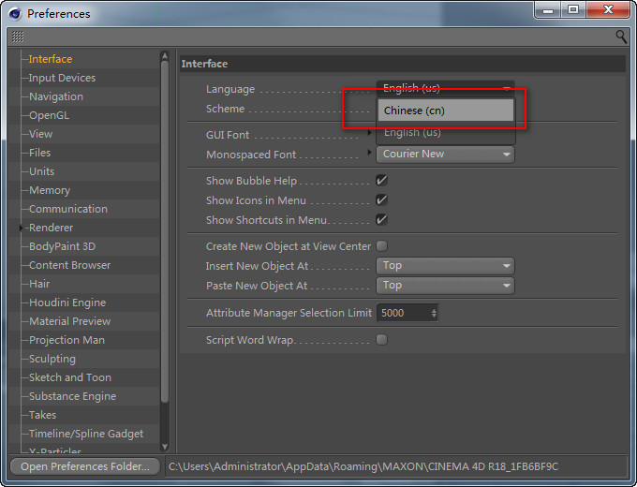Image resolution: width=637 pixels, height=487 pixels.
Task: Expand the Renderer tree item
Action: (x=22, y=228)
